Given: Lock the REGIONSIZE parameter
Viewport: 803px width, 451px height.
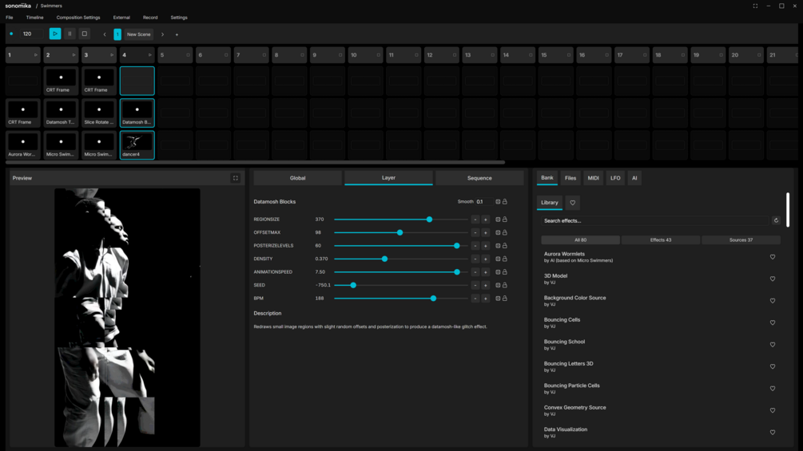Looking at the screenshot, I should click(504, 220).
